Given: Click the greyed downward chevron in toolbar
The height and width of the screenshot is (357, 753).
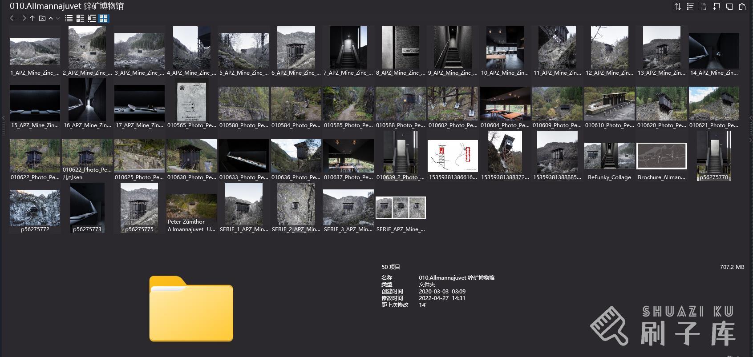Looking at the screenshot, I should 58,18.
